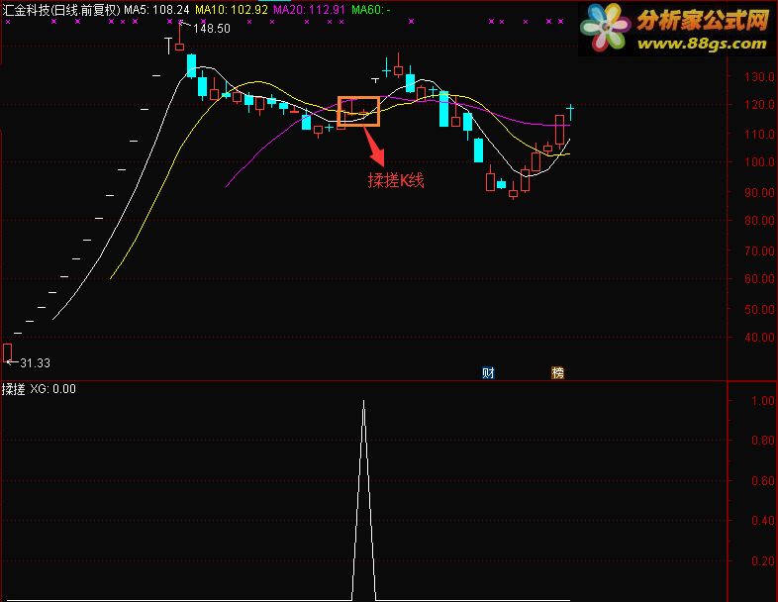Click the 1.00 value on indicator axis
The height and width of the screenshot is (602, 778).
point(762,401)
